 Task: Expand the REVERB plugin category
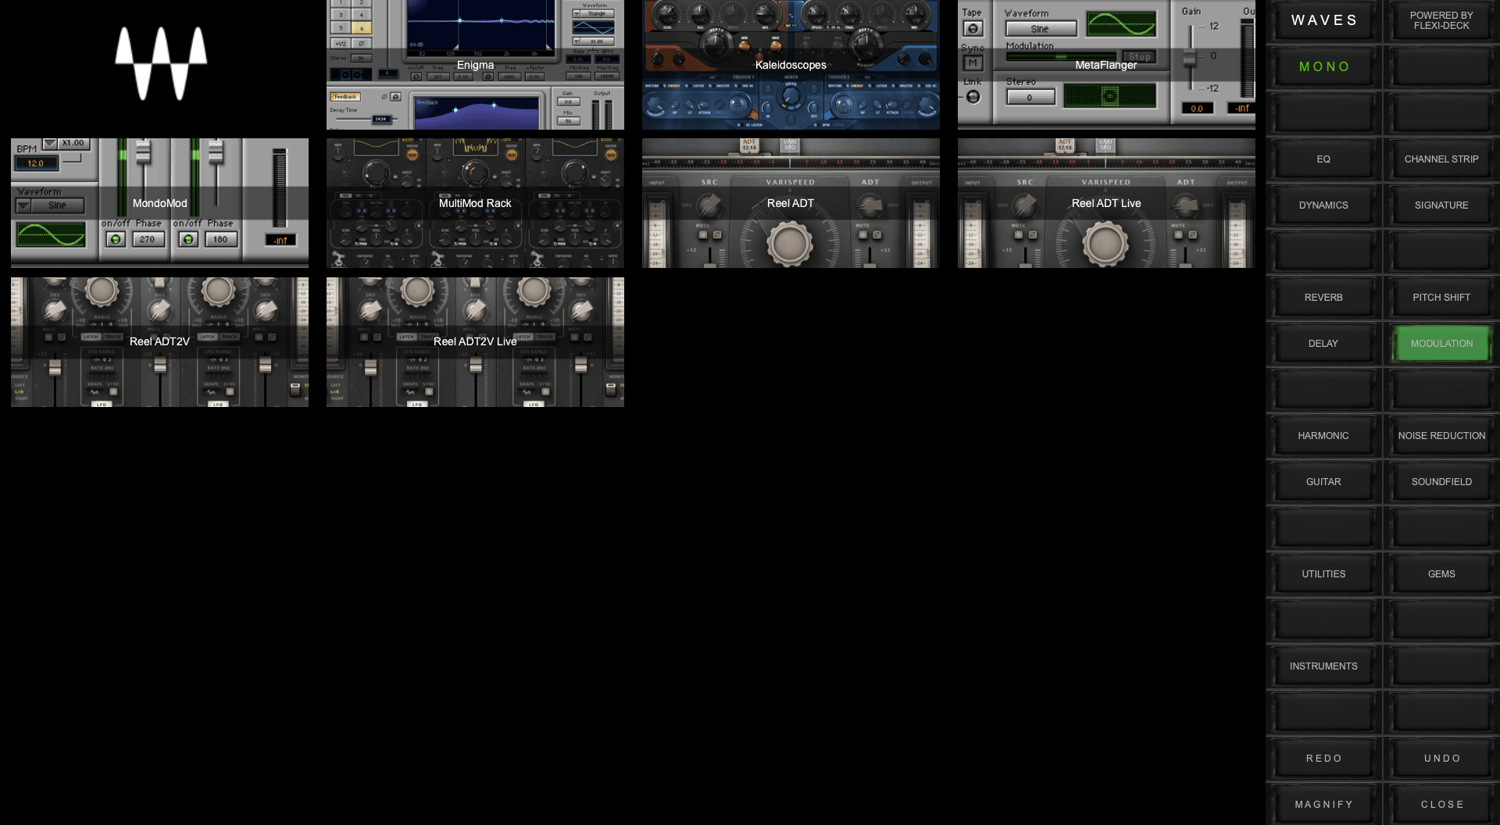[x=1323, y=298]
